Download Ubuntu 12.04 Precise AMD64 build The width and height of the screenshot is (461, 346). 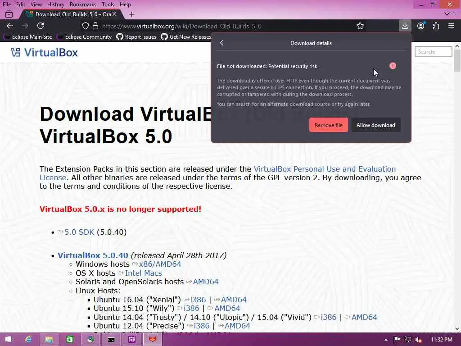click(237, 326)
